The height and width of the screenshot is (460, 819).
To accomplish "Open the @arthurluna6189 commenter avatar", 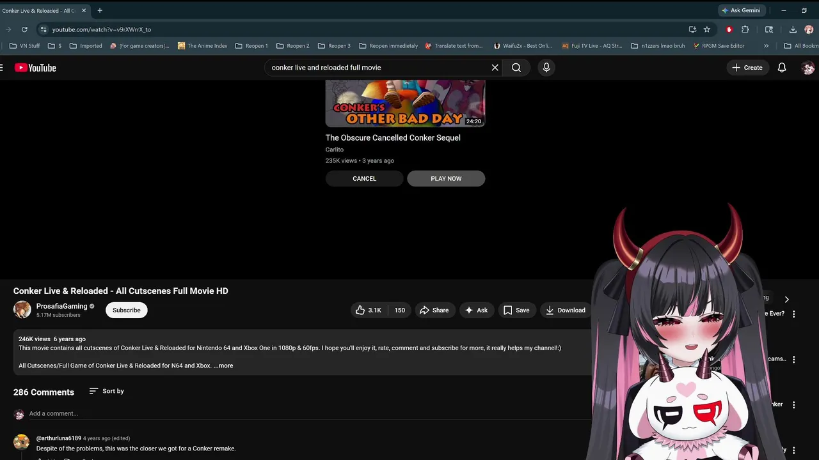I will (22, 442).
